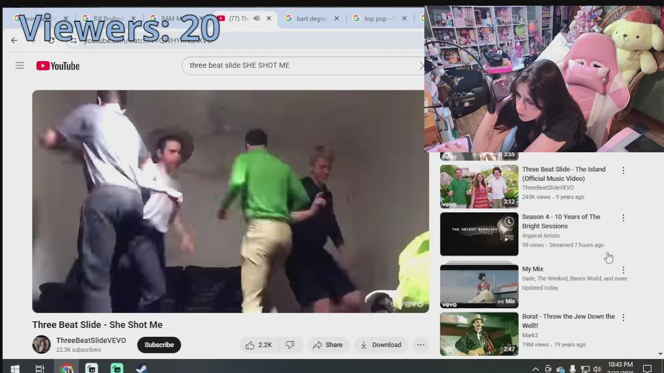
Task: Switch to the bart degra tab
Action: click(x=312, y=19)
